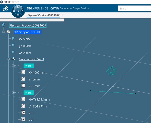Image resolution: width=151 pixels, height=123 pixels.
Task: Click the Y=0 parameter text
Action: click(31, 120)
